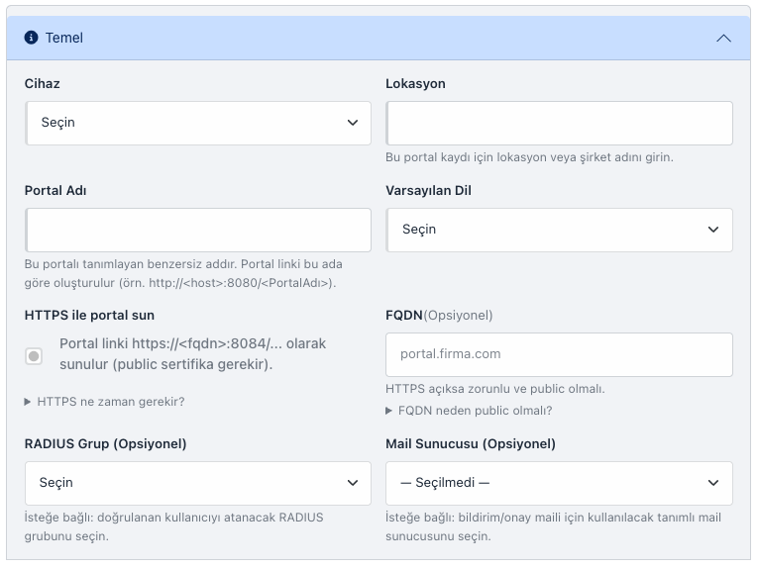Click the hint 'HTTPS açıksa zorunlu ve public olmalı.'
Viewport: 758px width, 569px height.
point(495,389)
